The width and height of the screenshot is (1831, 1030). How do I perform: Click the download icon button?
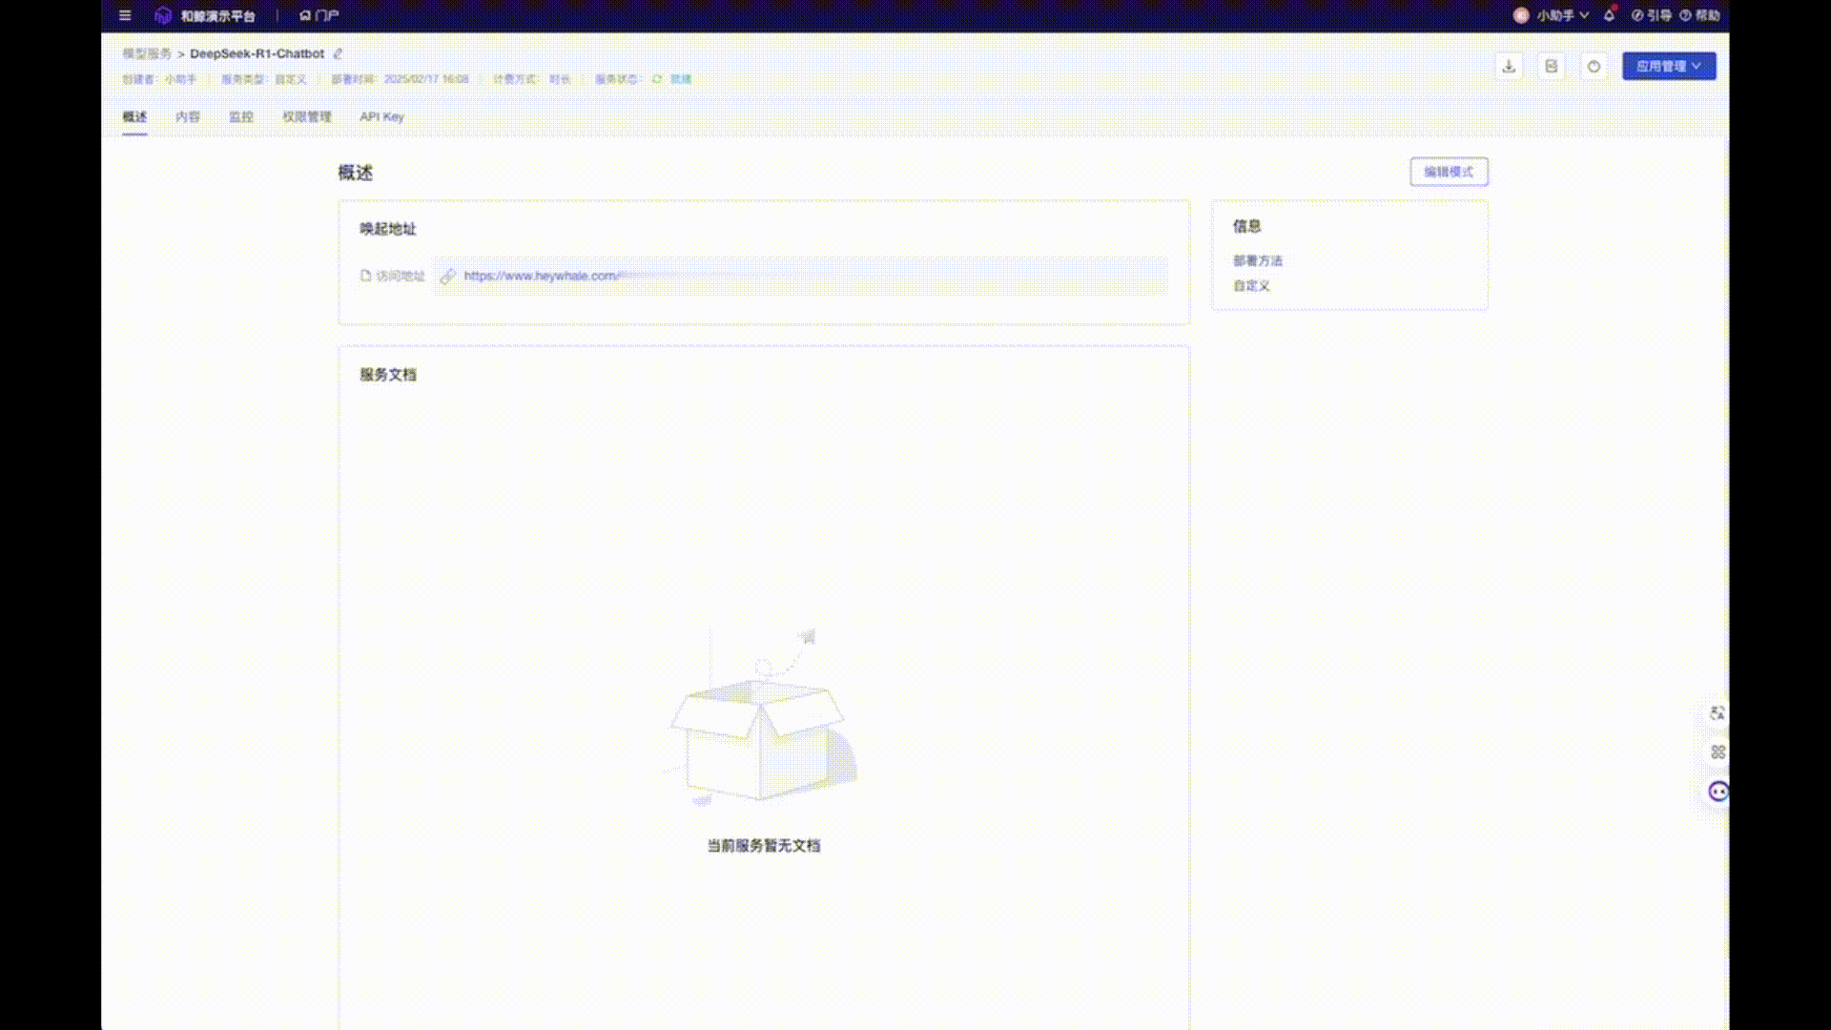[x=1509, y=66]
